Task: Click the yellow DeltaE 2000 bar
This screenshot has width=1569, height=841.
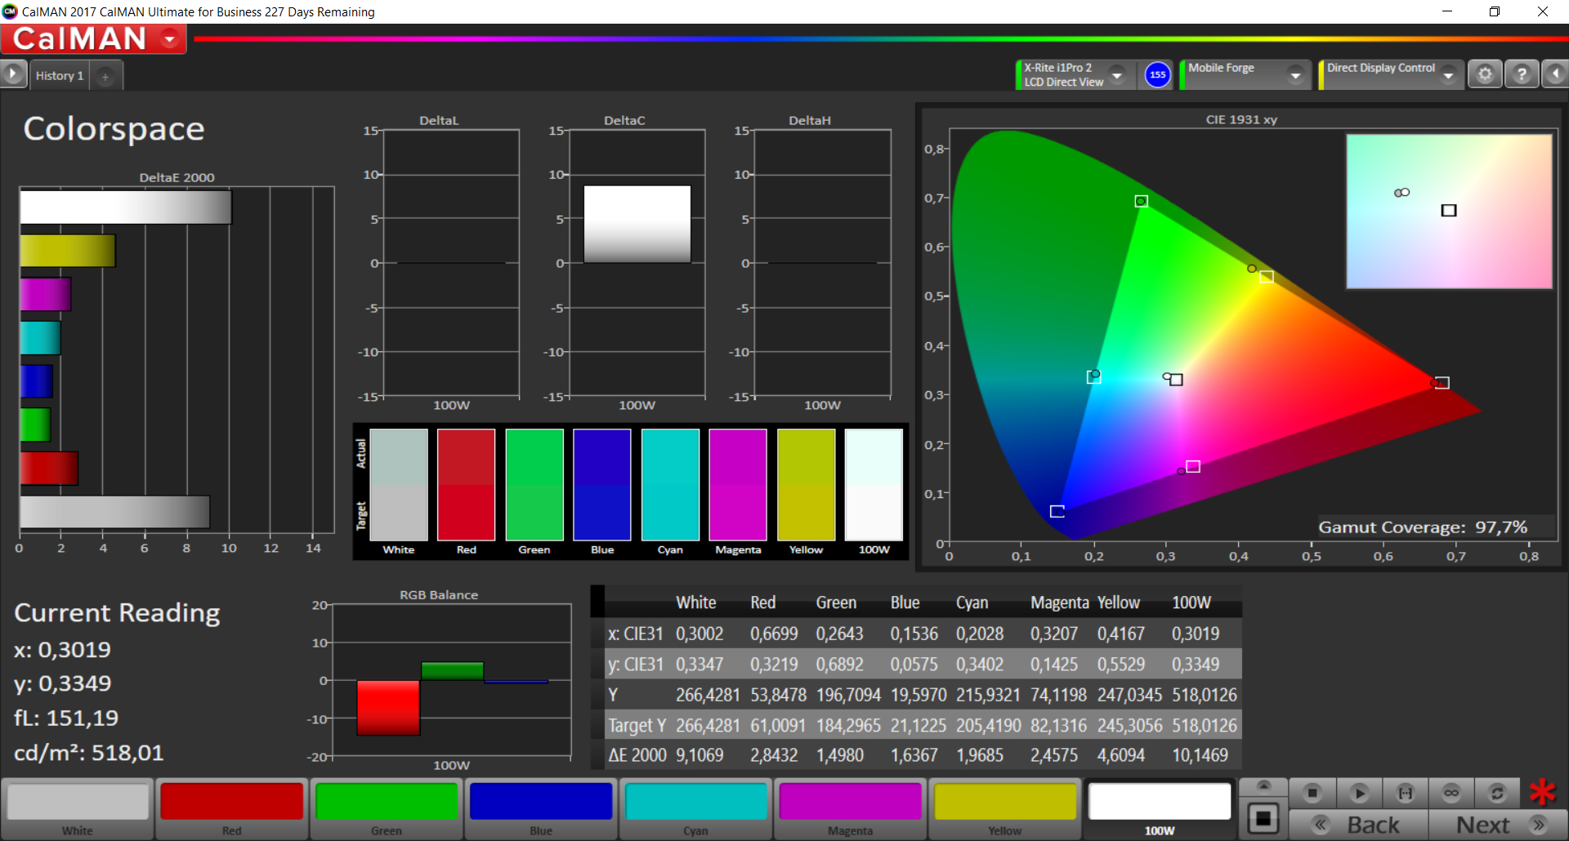Action: 68,251
